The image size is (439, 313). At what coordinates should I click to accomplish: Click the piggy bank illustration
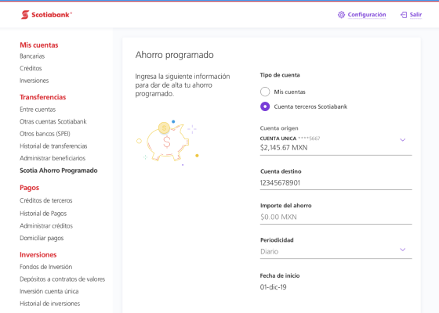tap(168, 142)
